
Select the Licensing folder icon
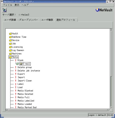click(x=10, y=47)
